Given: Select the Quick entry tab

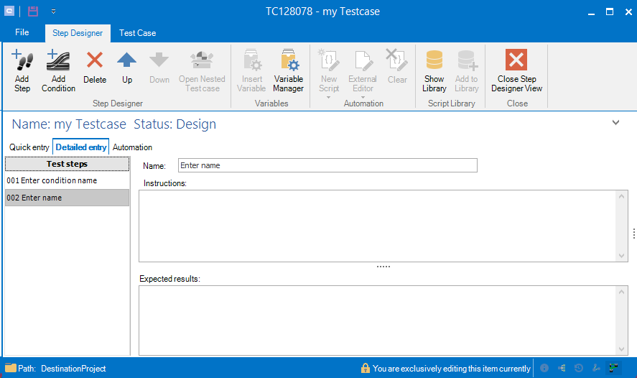Looking at the screenshot, I should tap(29, 147).
